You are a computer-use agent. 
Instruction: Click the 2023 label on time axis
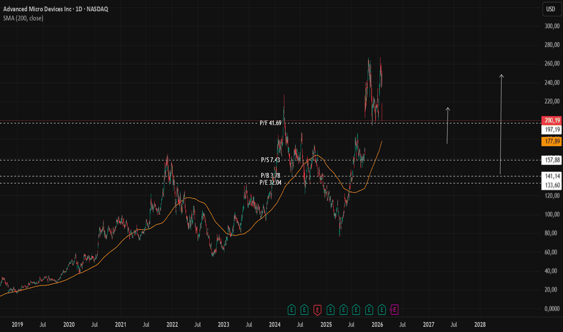pos(224,325)
